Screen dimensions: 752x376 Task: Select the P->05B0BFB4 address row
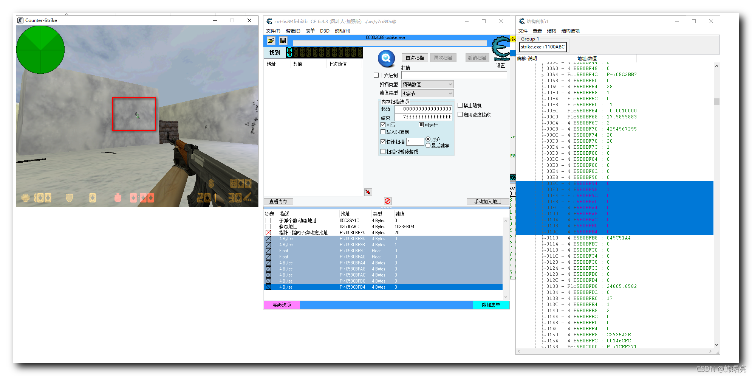(x=383, y=287)
